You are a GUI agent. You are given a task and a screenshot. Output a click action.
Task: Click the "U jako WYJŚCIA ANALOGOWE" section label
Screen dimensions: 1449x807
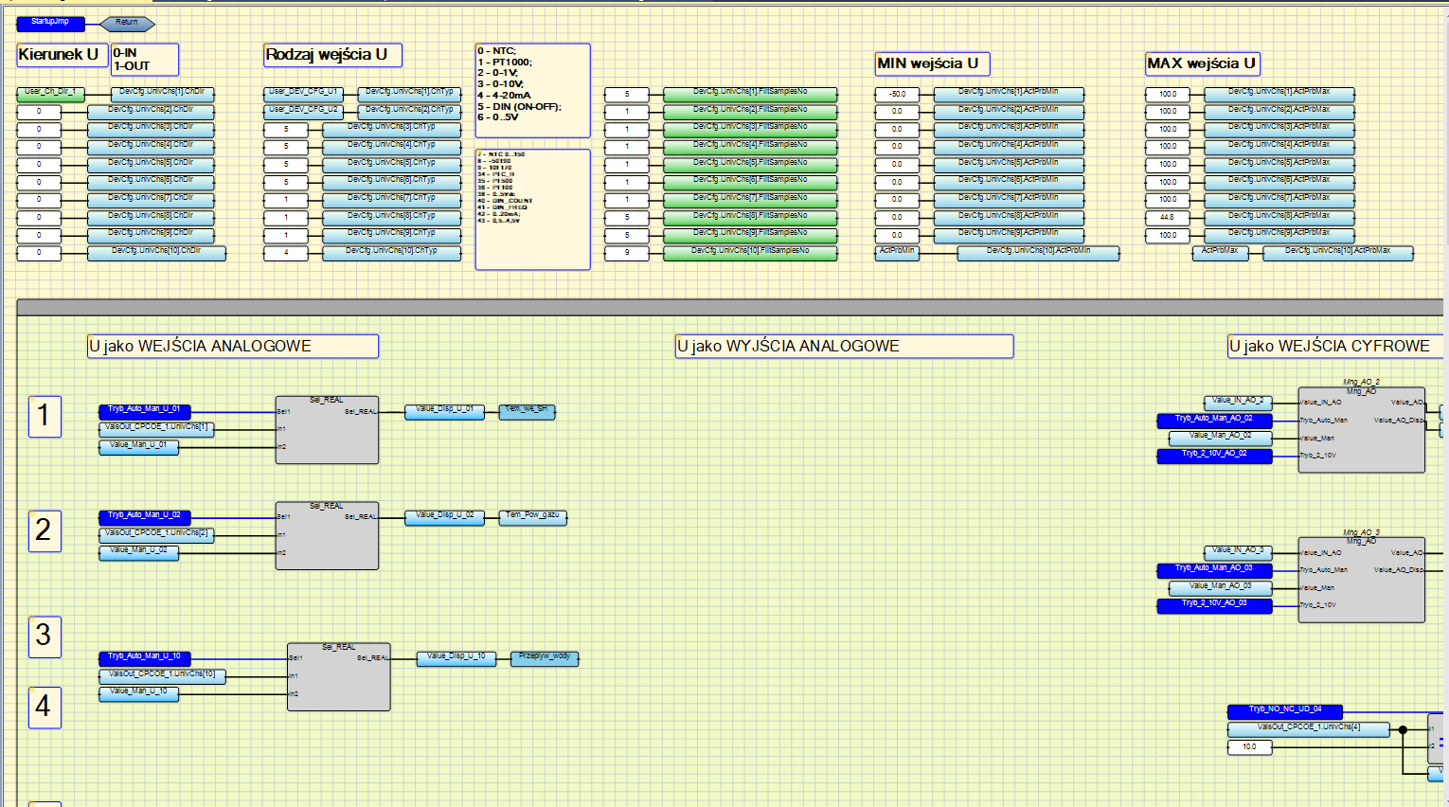[844, 347]
